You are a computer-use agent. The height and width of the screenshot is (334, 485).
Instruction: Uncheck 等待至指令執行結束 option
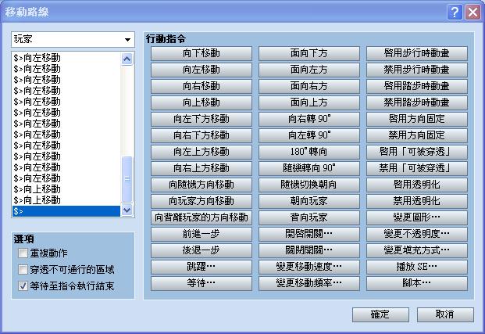23,286
